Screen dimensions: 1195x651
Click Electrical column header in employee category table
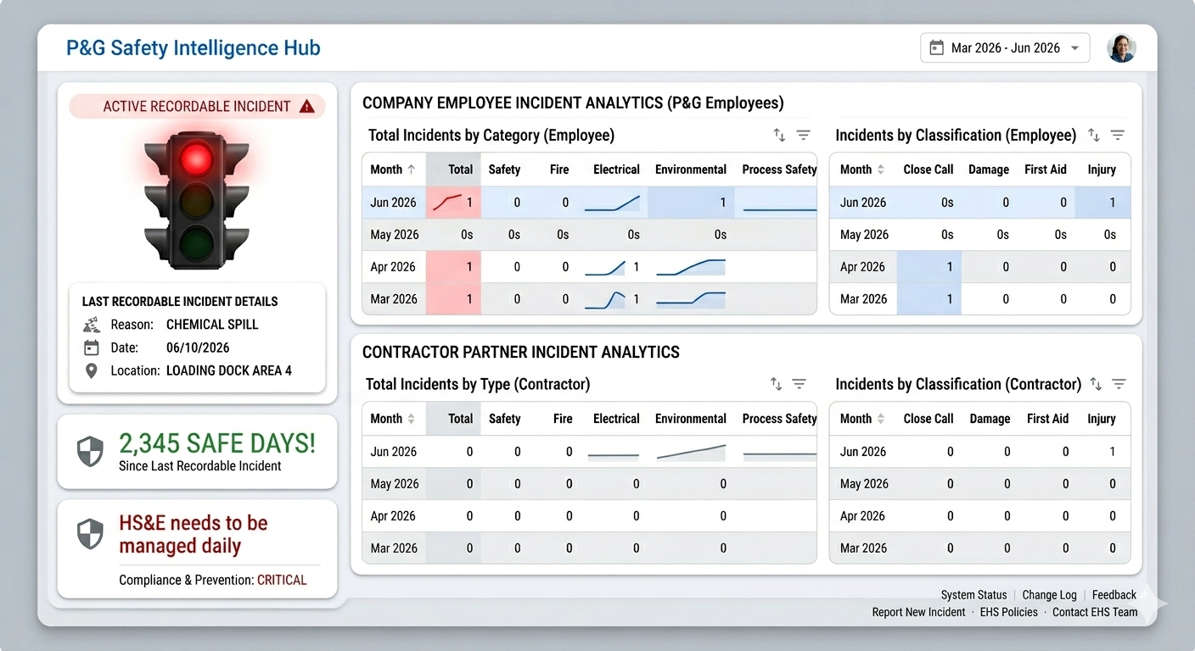pos(616,170)
